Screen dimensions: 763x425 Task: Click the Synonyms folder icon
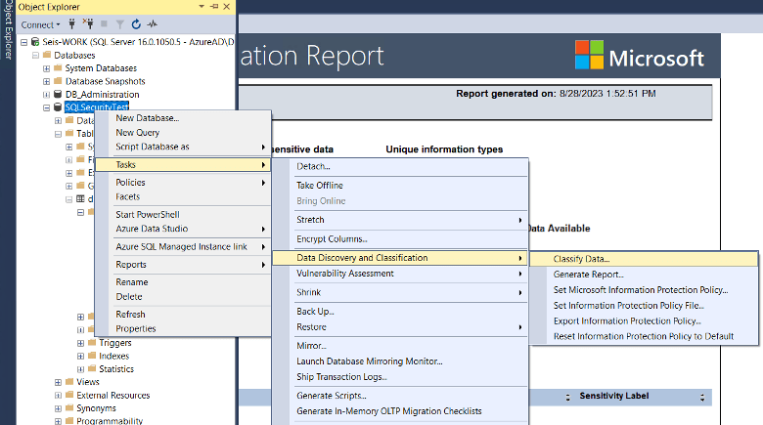coord(69,408)
